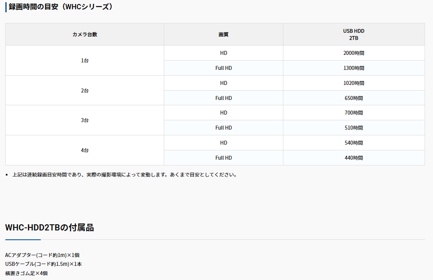Select the 2台 camera count cell
433x280 pixels.
pos(85,91)
